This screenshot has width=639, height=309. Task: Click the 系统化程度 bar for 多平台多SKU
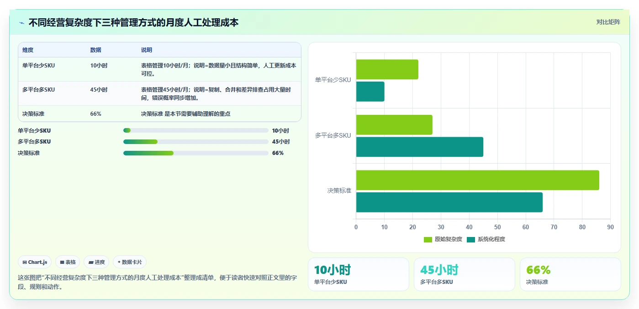420,147
